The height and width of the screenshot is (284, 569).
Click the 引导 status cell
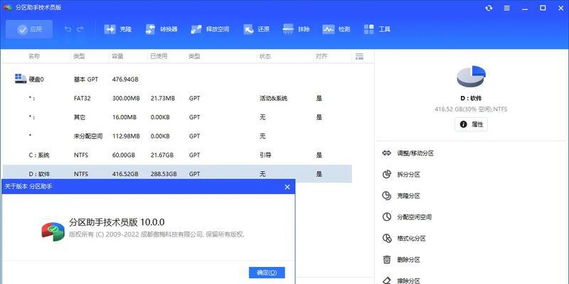(x=265, y=155)
